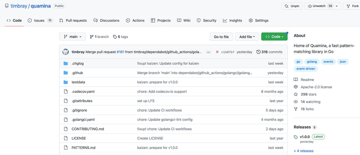Screen dimensions: 360x155
Task: Open the PATTERNS.md file
Action: [x=83, y=148]
